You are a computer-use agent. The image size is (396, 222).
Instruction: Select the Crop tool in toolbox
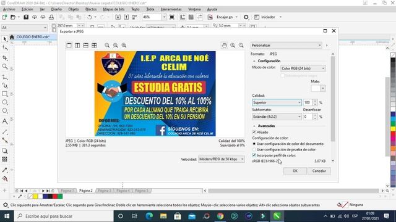[4, 58]
